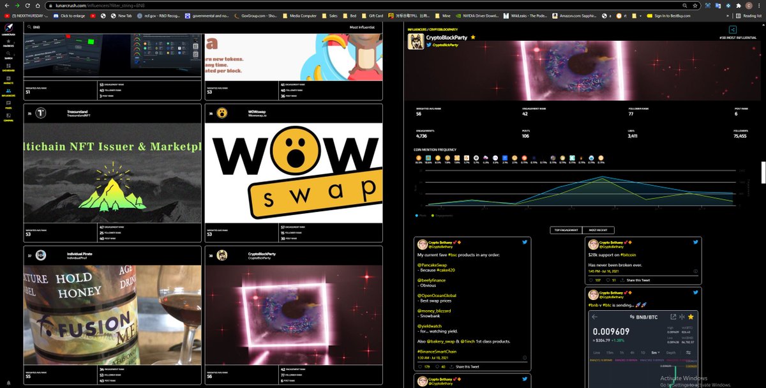The height and width of the screenshot is (388, 766).
Task: Open the Treasureland card banner image
Action: pos(112,172)
